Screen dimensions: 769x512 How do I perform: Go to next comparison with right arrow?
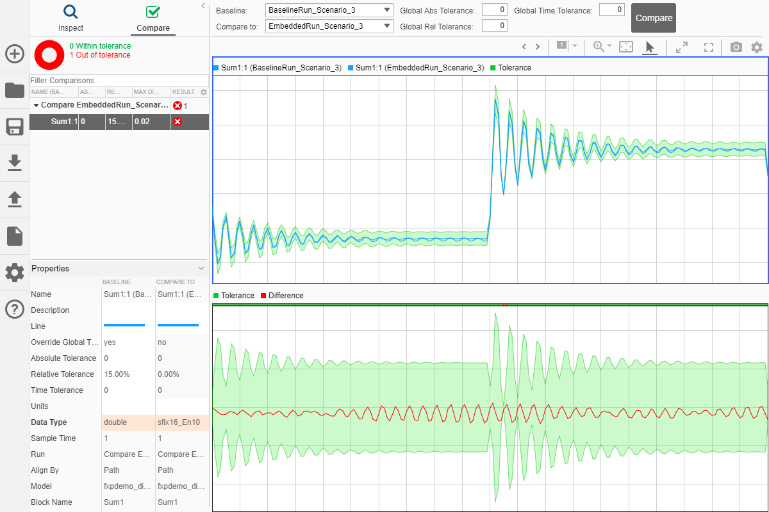click(538, 47)
